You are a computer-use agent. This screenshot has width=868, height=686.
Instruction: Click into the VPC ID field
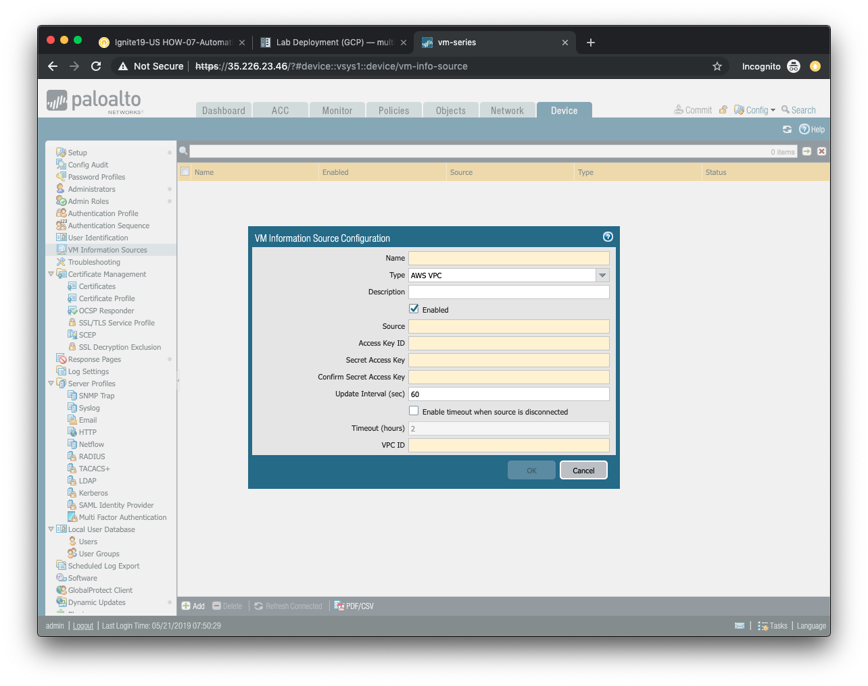509,445
